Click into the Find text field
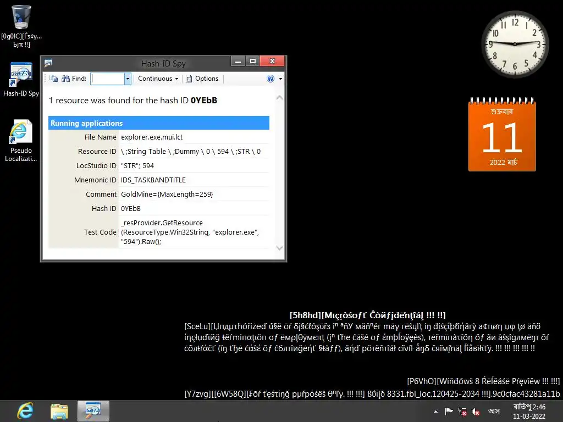Image resolution: width=563 pixels, height=422 pixels. point(107,79)
